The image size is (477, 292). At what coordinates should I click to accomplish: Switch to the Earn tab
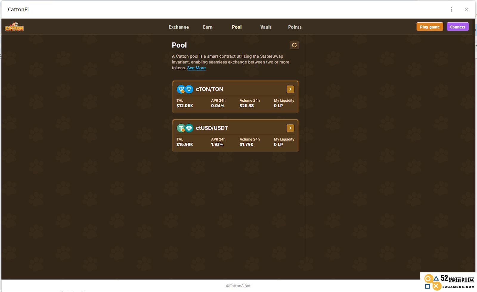tap(208, 27)
